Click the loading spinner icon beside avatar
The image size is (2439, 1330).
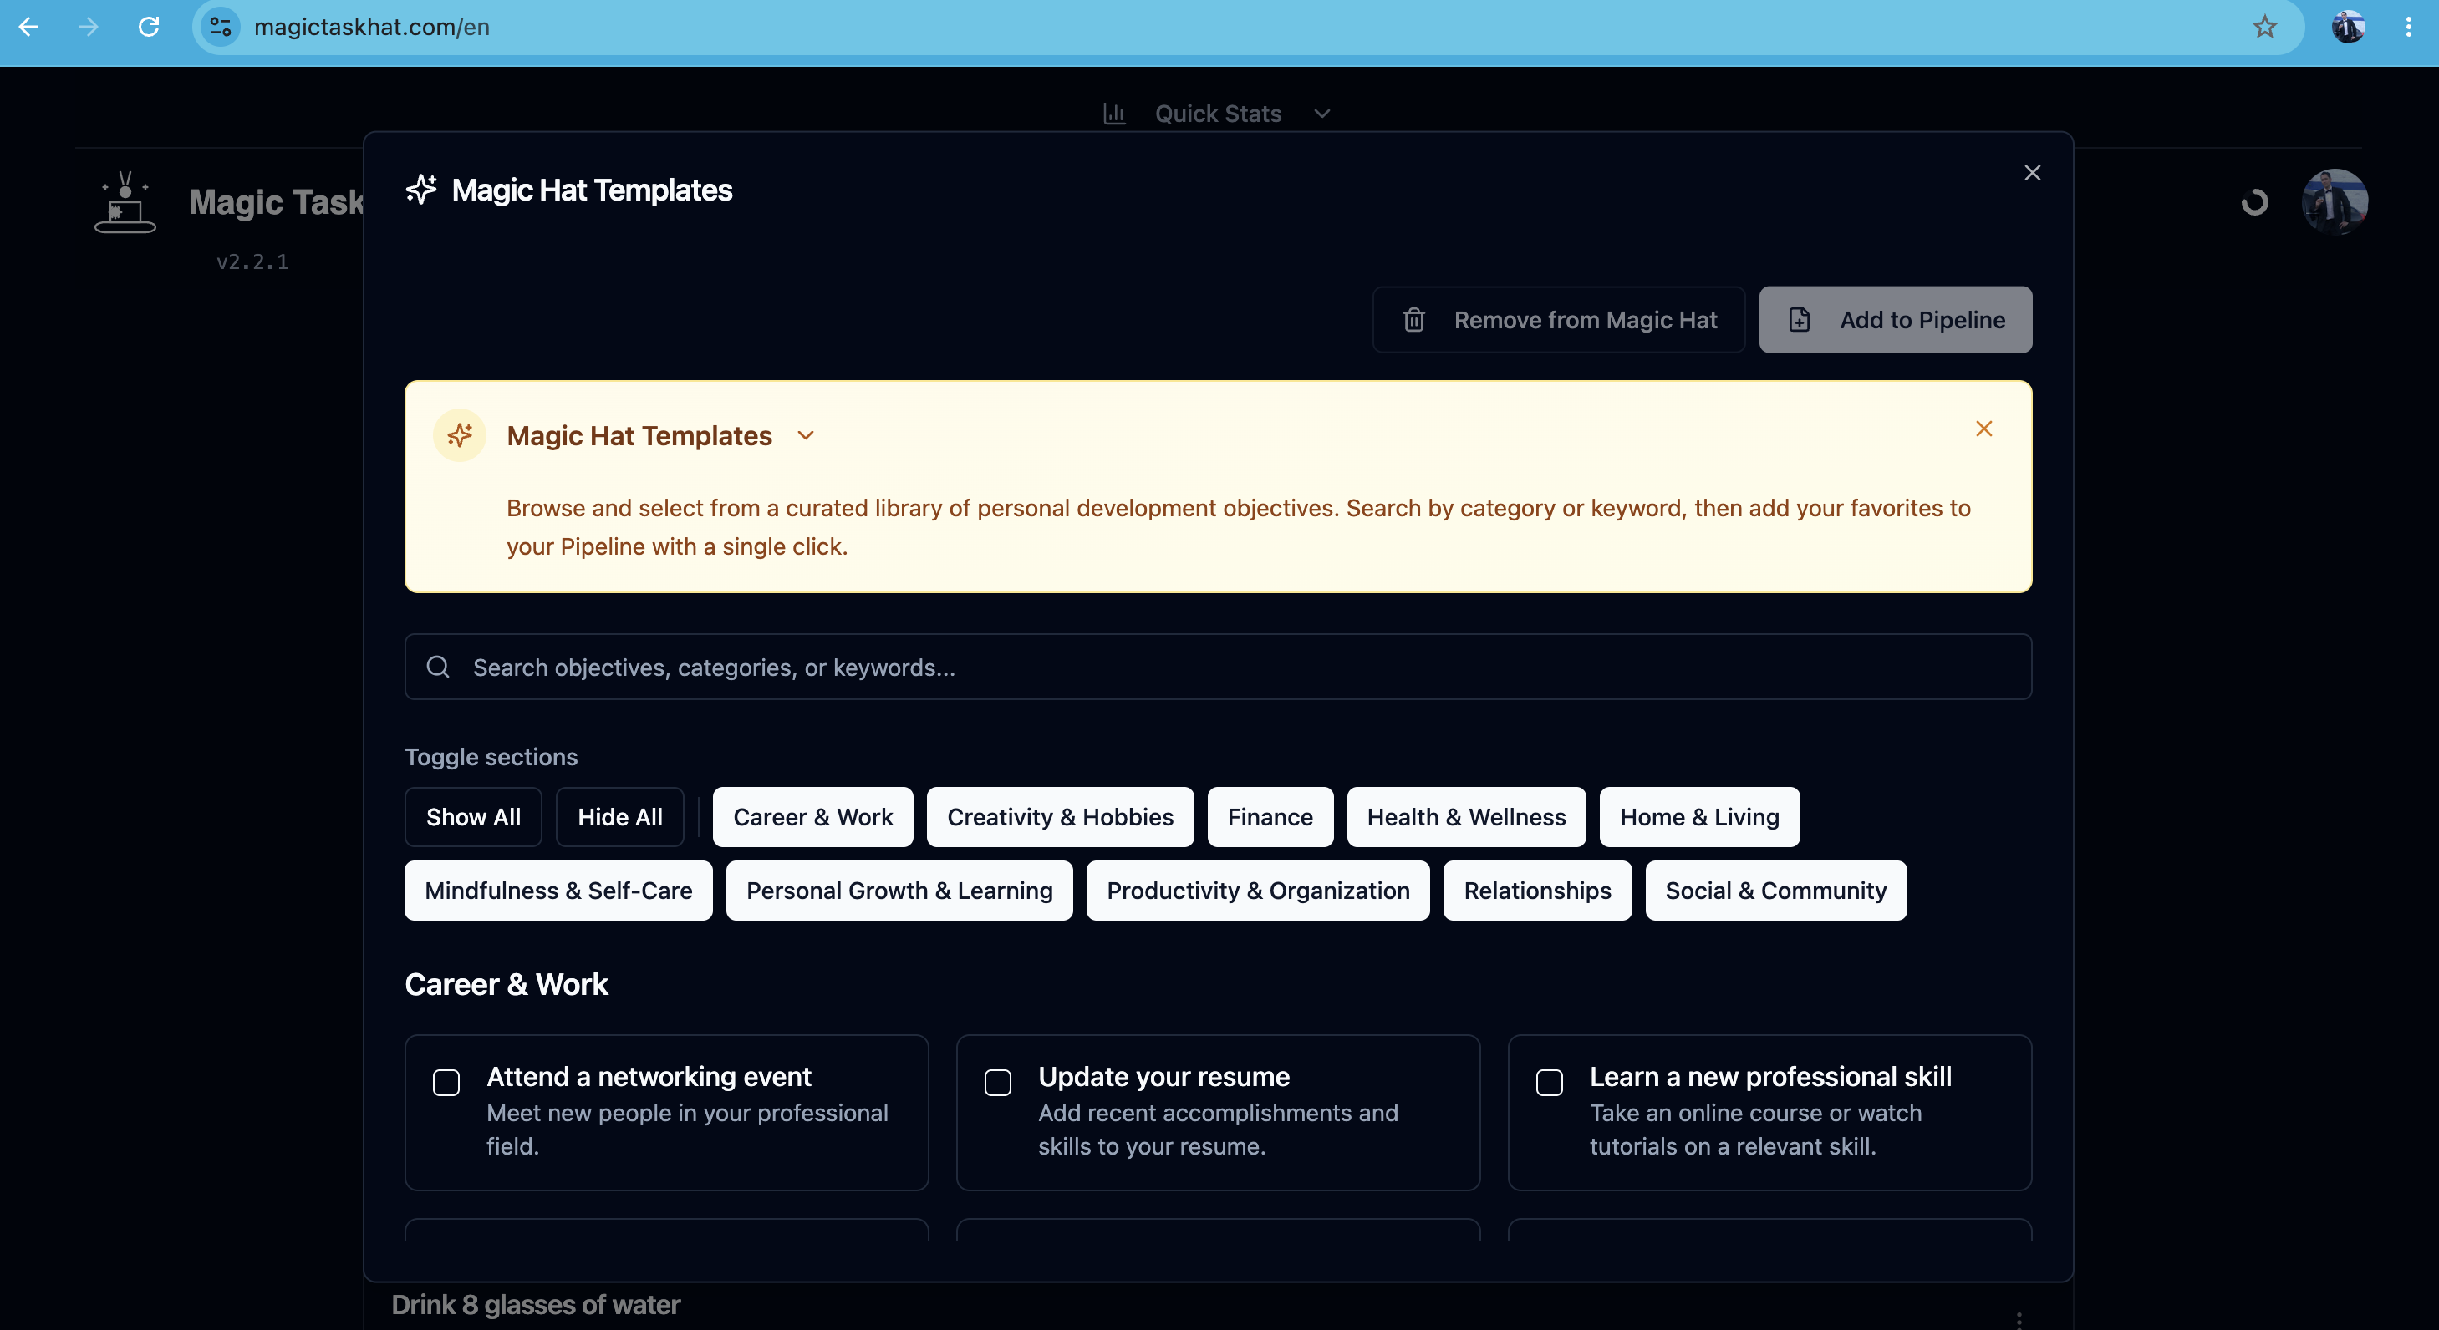point(2254,201)
